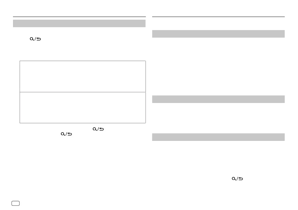Click the small rounded rectangle page badge
The width and height of the screenshot is (298, 210).
coord(16,203)
